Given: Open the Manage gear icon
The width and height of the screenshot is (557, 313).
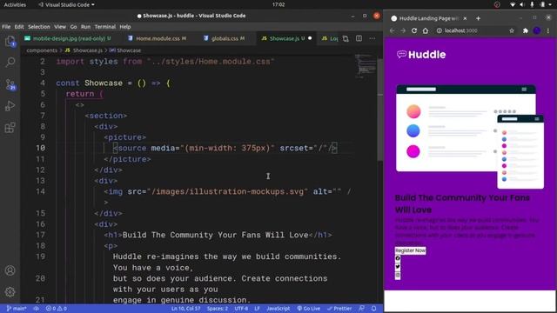Looking at the screenshot, I should point(10,292).
